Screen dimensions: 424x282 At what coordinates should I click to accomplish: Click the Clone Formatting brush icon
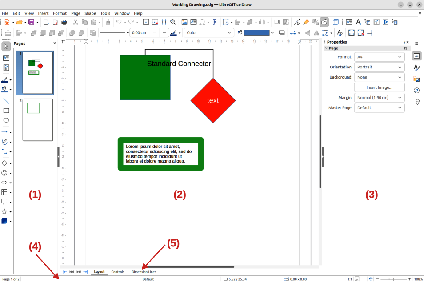point(108,22)
